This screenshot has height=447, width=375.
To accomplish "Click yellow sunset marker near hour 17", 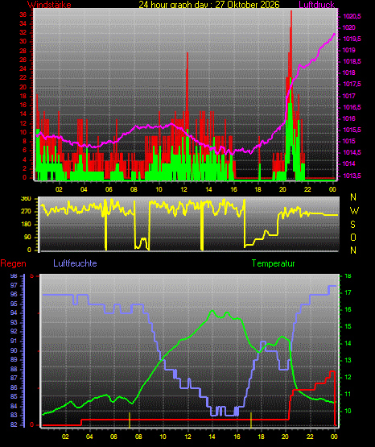I will [251, 420].
